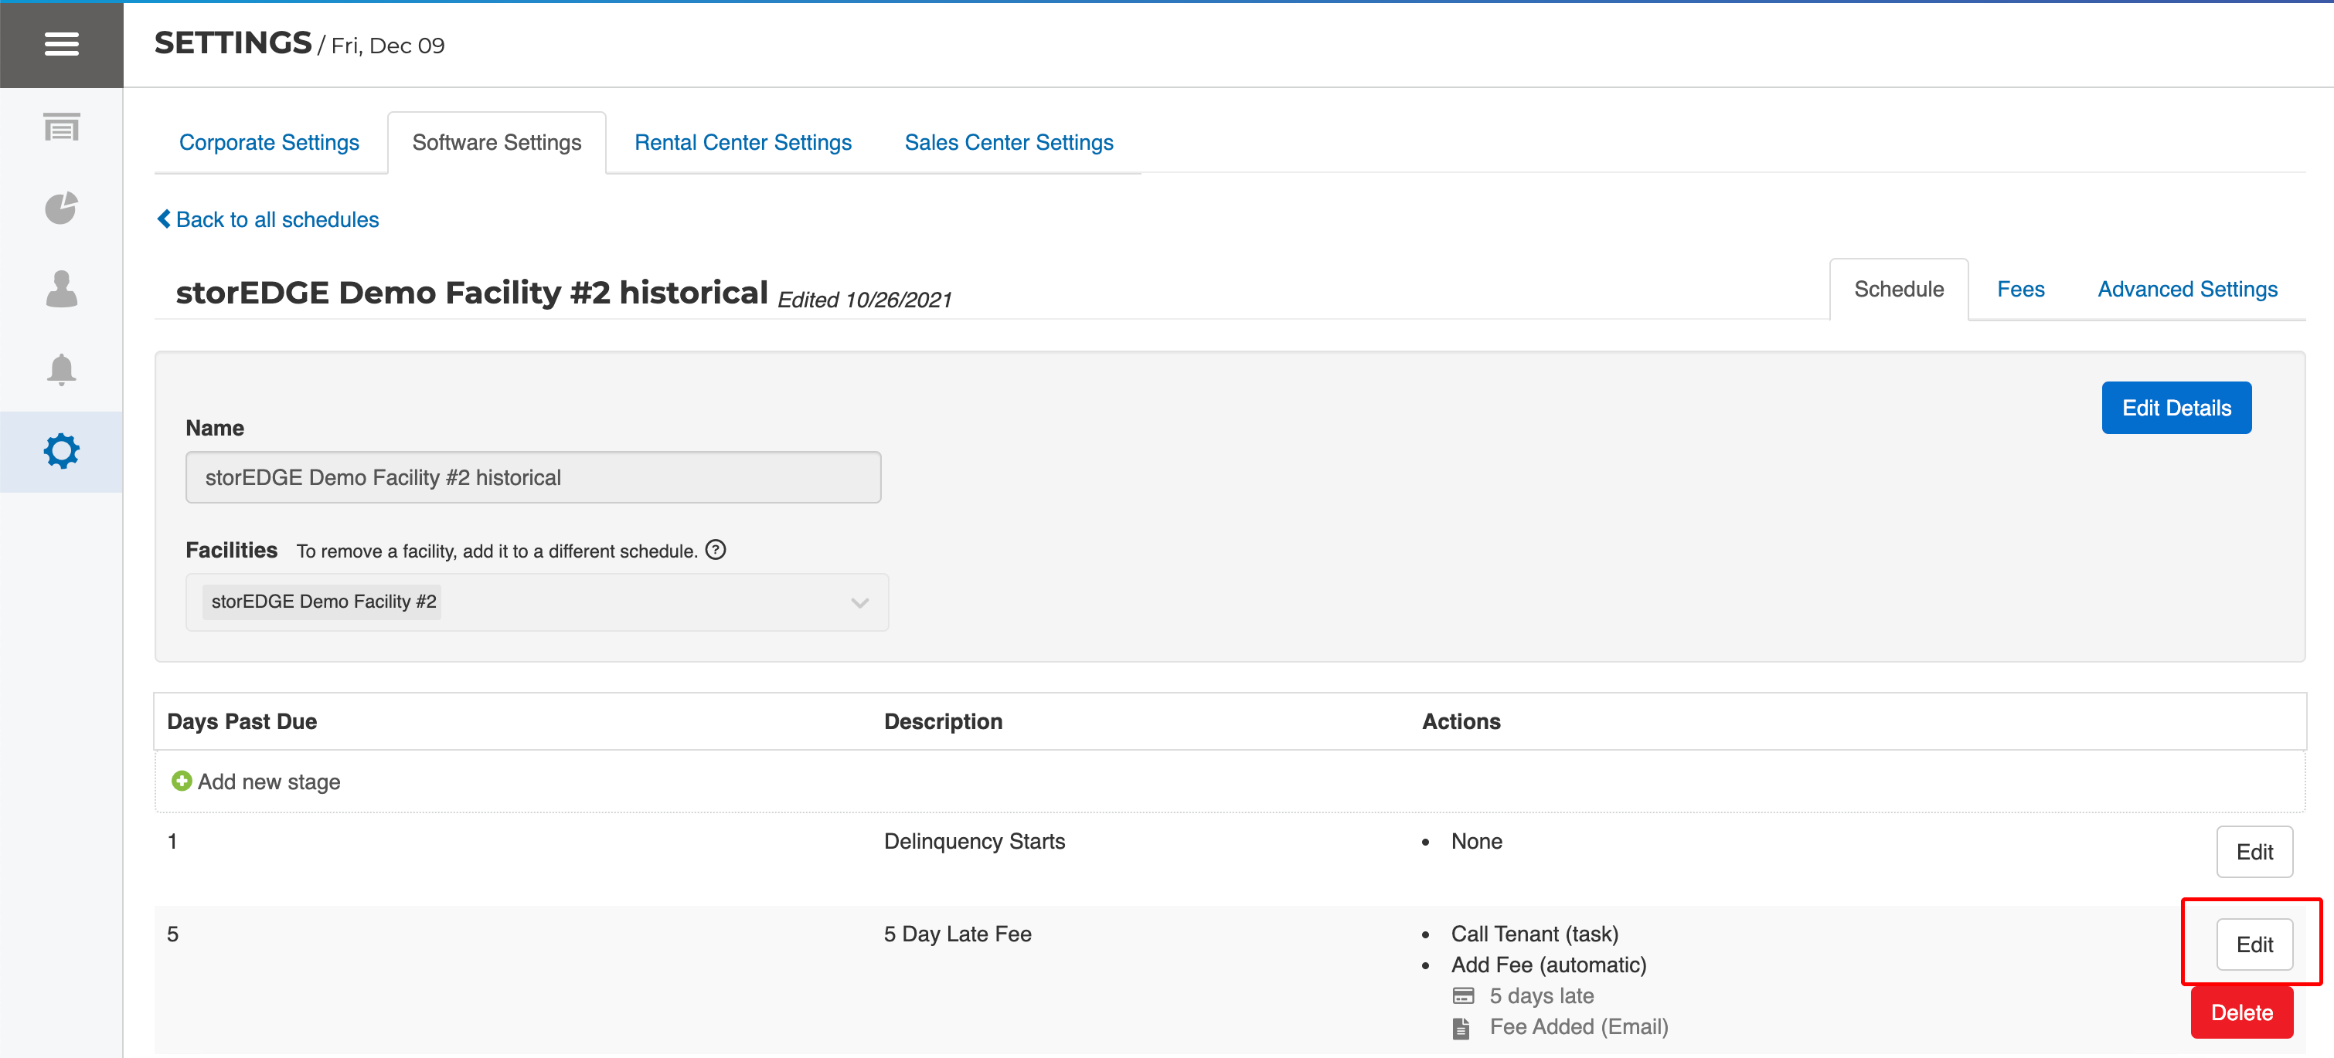This screenshot has height=1058, width=2334.
Task: Switch to Rental Center Settings tab
Action: tap(743, 142)
